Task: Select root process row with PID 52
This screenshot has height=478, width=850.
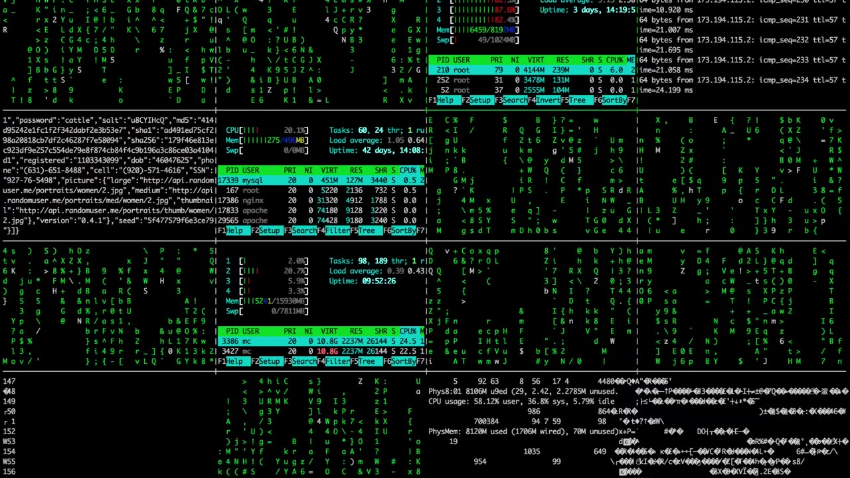Action: click(532, 90)
